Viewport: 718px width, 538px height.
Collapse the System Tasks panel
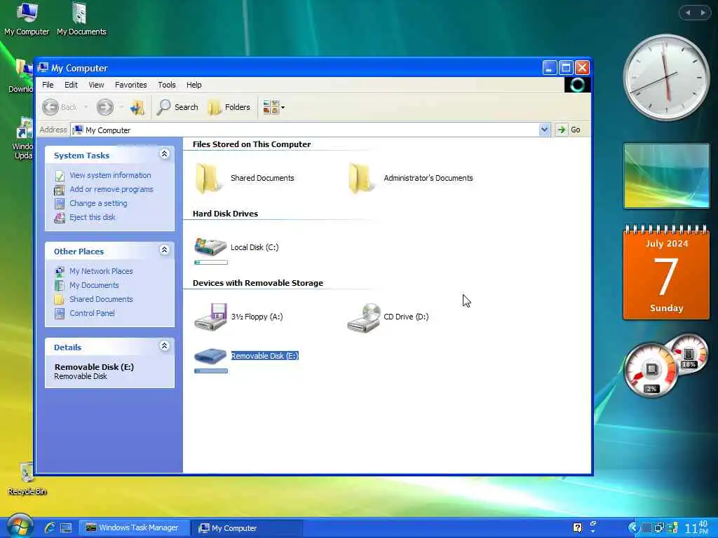tap(164, 154)
